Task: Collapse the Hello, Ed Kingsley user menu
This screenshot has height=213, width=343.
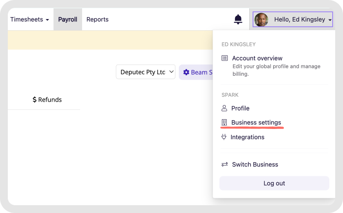Action: pyautogui.click(x=293, y=20)
